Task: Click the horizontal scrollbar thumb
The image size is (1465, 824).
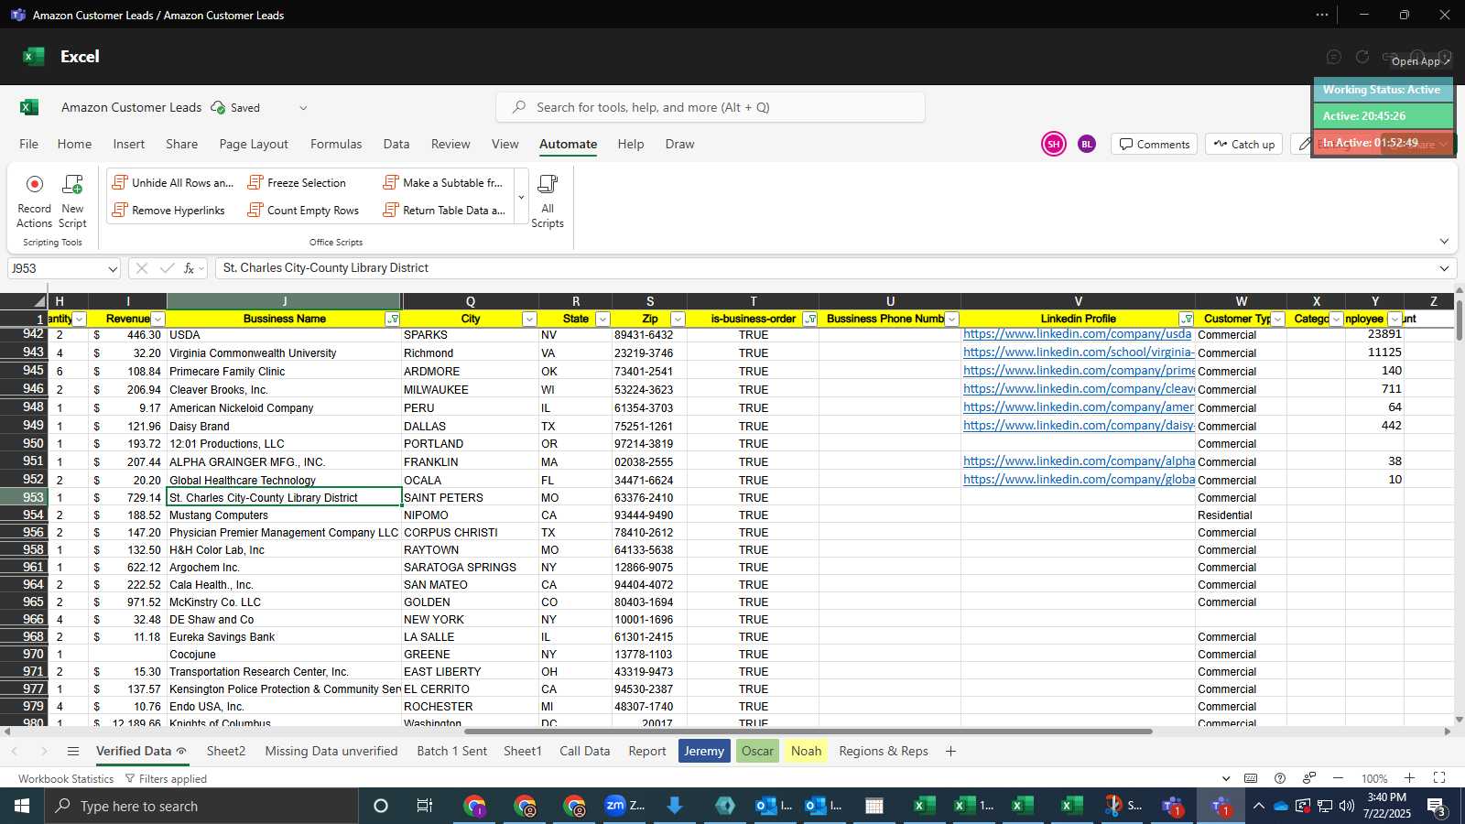Action: 808,732
